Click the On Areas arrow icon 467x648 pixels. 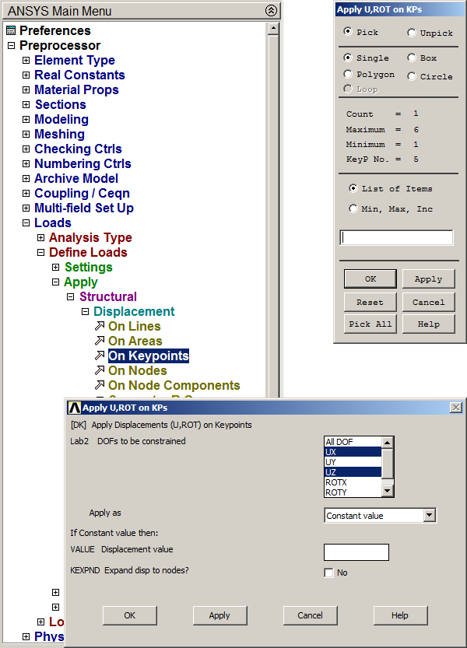pyautogui.click(x=100, y=341)
